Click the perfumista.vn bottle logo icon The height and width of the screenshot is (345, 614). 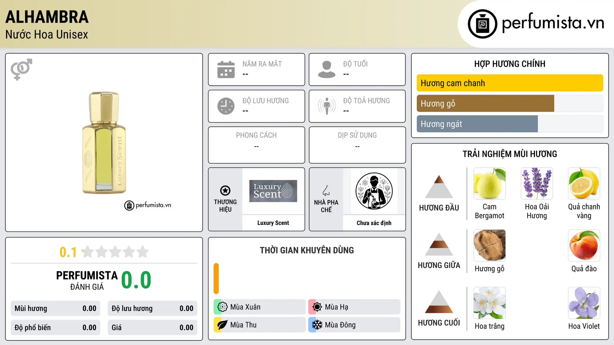click(482, 24)
